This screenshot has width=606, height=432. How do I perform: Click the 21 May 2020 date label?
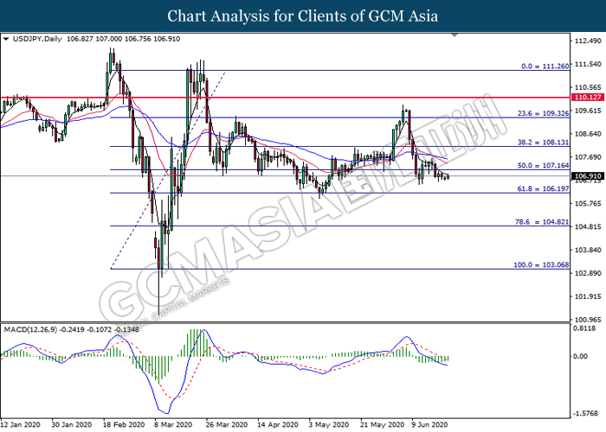pos(381,425)
